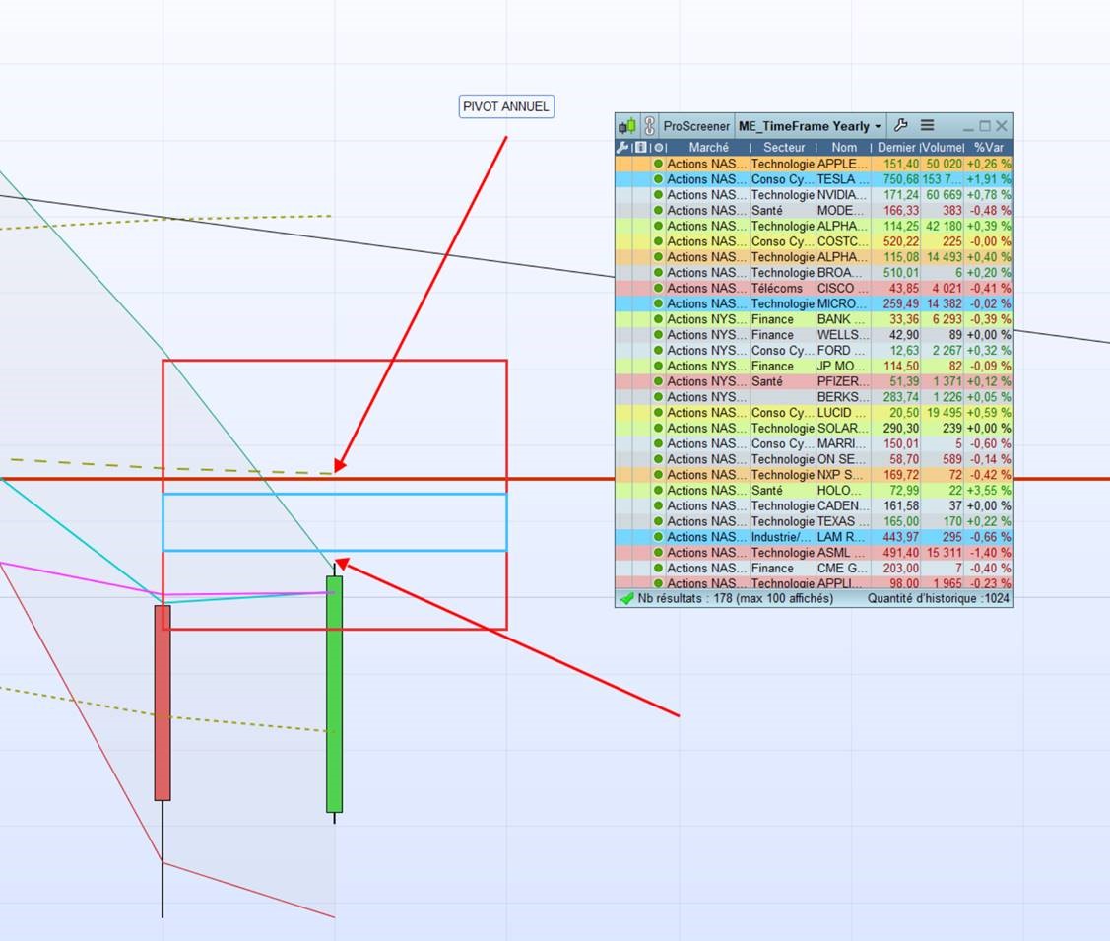This screenshot has width=1110, height=941.
Task: Click the green checkmark in the results status bar
Action: [x=626, y=599]
